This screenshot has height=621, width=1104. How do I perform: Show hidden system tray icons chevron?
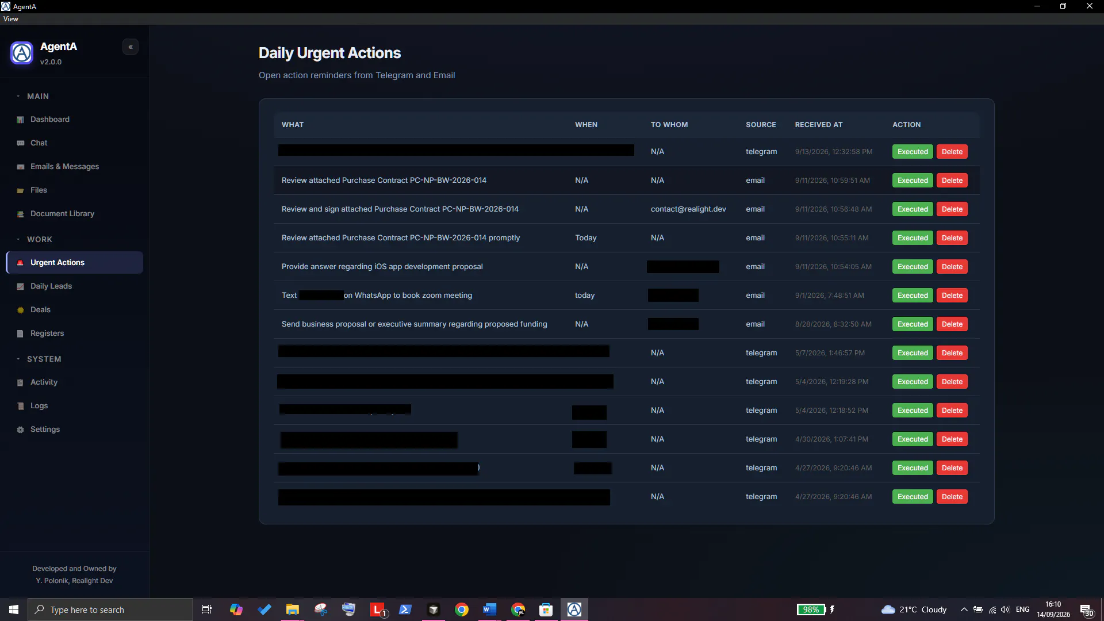pyautogui.click(x=964, y=609)
